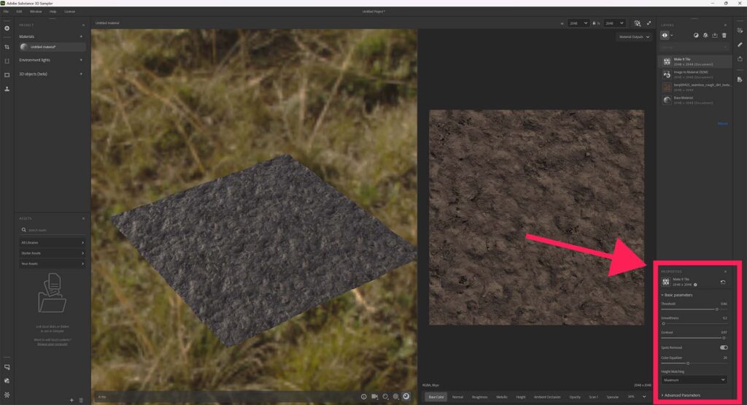Viewport: 747px width, 405px height.
Task: Open the Help menu
Action: click(x=53, y=12)
